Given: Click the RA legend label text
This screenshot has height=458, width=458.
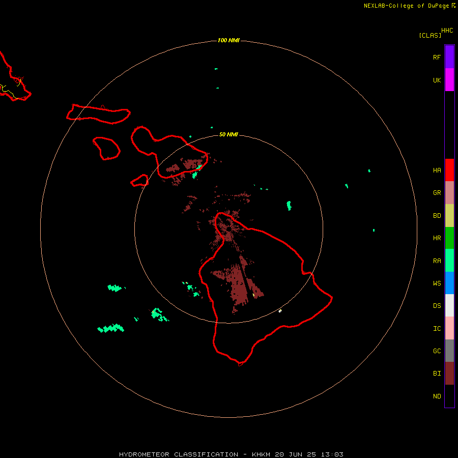Looking at the screenshot, I should tap(437, 261).
